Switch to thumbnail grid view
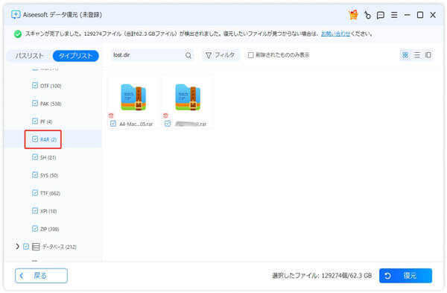447x293 pixels. [x=405, y=55]
